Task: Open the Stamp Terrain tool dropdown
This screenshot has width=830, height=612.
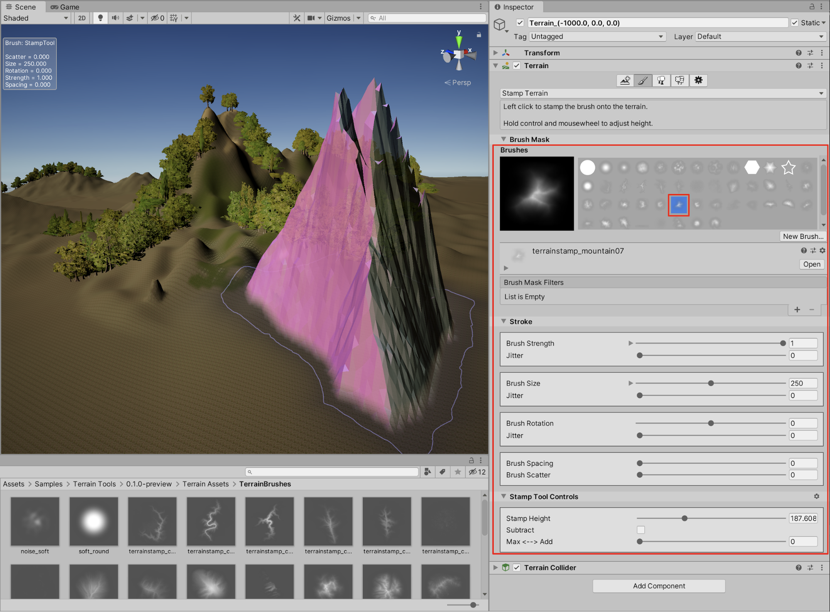Action: pos(662,93)
